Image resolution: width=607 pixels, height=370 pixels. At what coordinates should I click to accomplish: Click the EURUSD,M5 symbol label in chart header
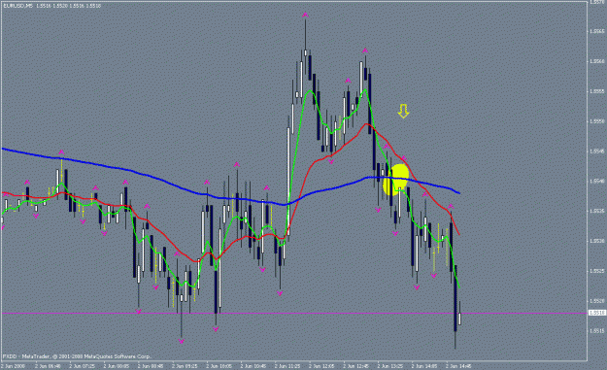(x=19, y=6)
